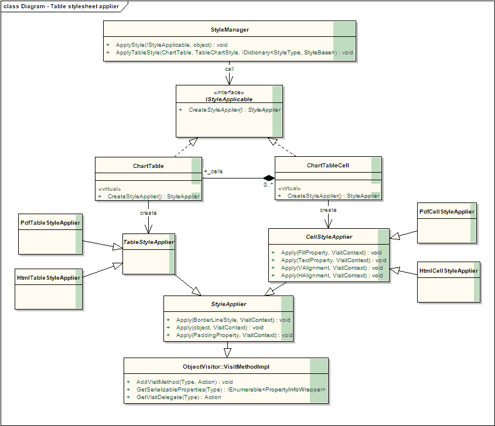Click the ApplyTableStyle method in StyleManager

coord(228,53)
